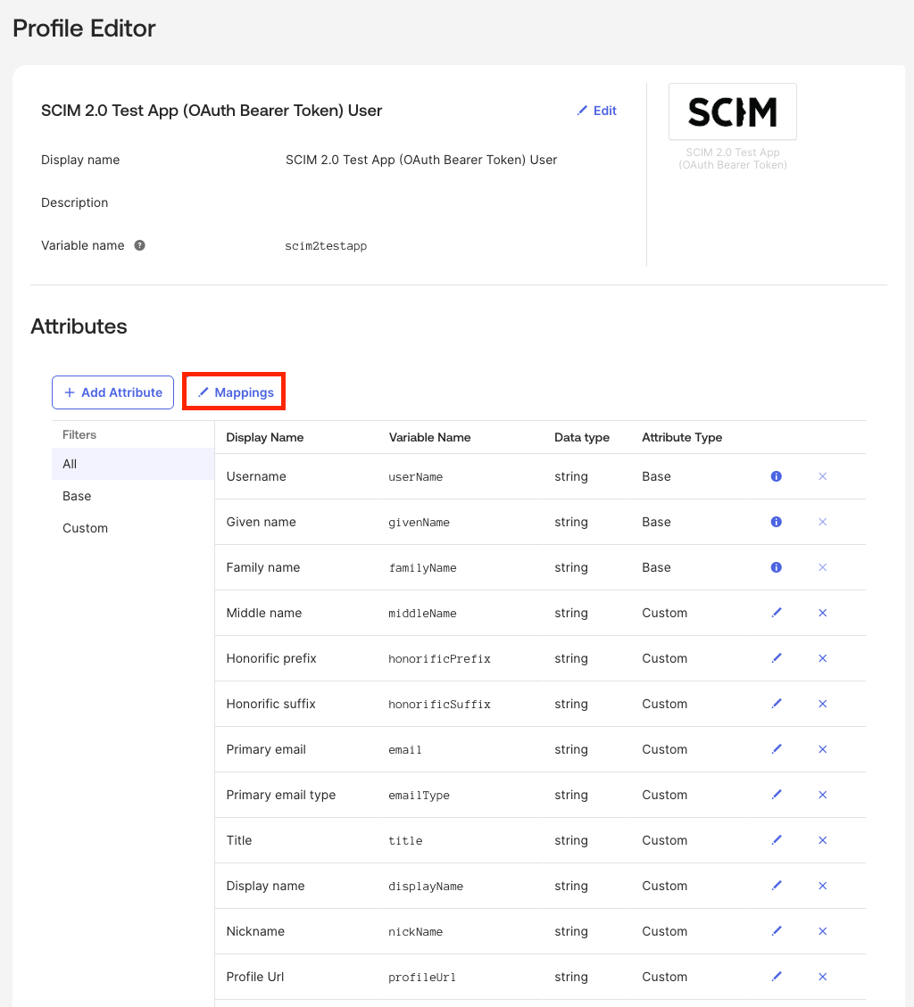Open the Mappings editor
This screenshot has height=1007, width=914.
point(236,392)
